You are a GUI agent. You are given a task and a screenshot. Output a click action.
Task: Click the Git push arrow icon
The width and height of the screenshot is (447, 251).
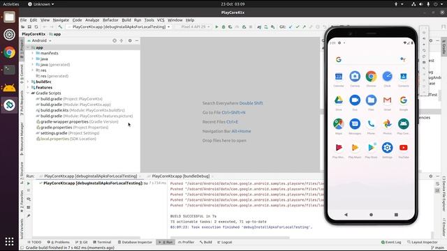[305, 26]
